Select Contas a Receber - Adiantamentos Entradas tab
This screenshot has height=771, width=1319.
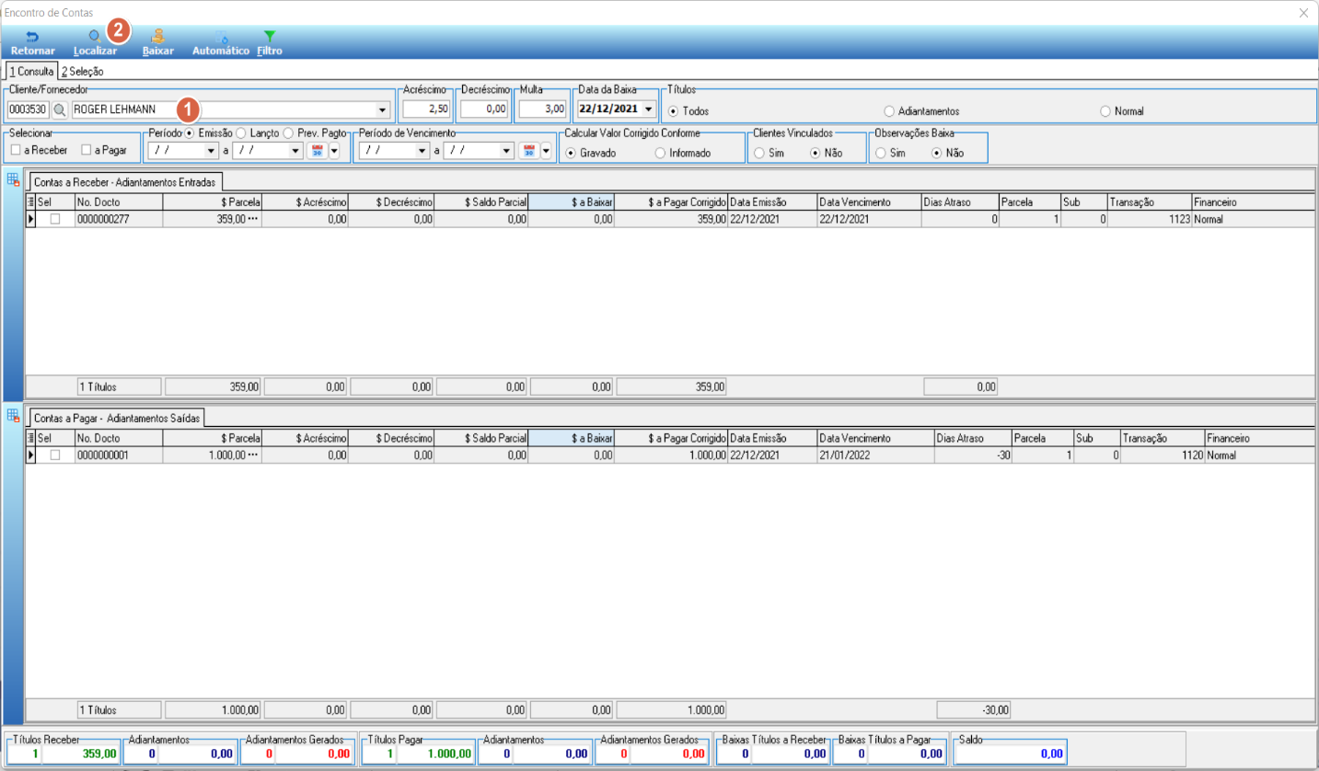pyautogui.click(x=124, y=182)
